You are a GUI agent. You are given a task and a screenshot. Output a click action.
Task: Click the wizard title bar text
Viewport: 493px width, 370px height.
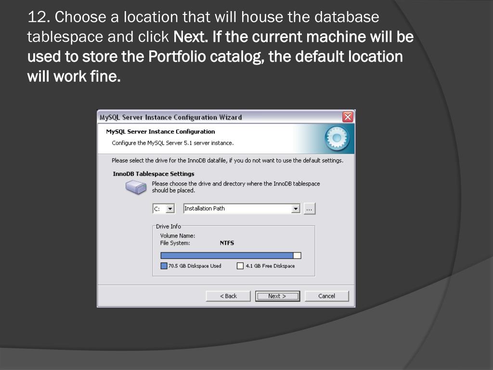(171, 118)
